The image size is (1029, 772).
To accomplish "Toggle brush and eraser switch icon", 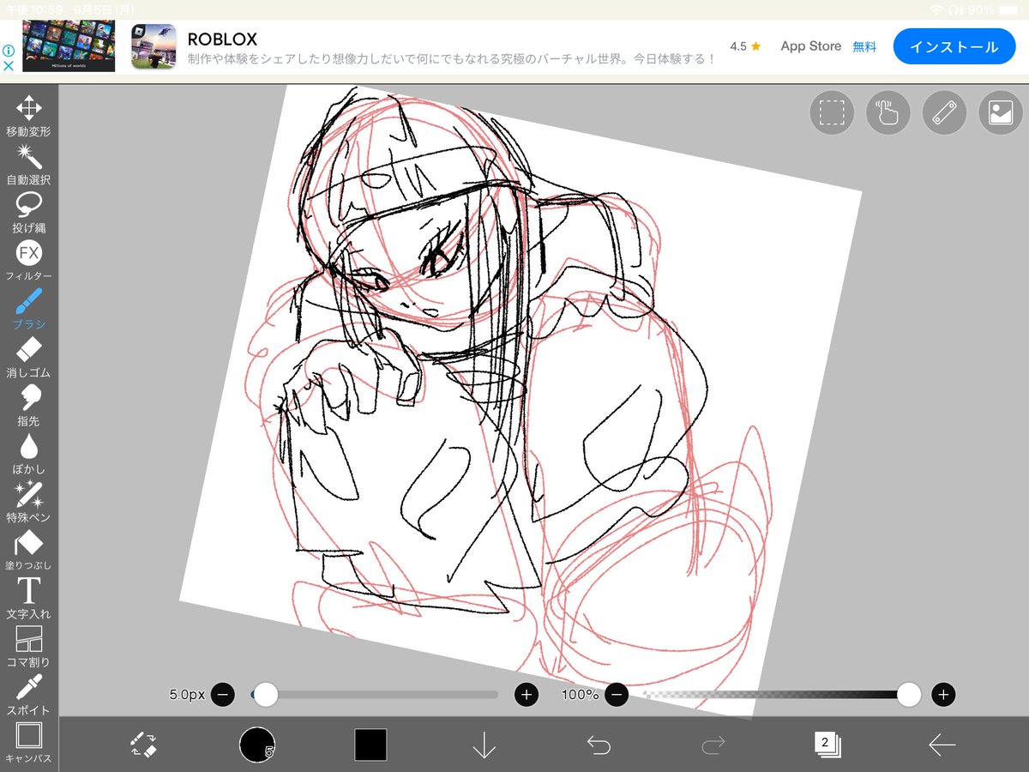I will [x=143, y=745].
